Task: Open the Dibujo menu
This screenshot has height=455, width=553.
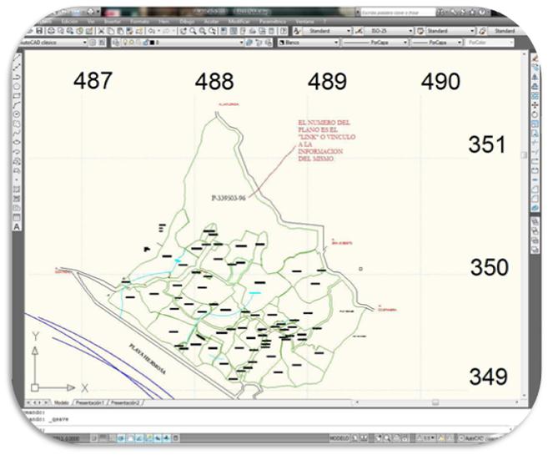Action: click(187, 22)
